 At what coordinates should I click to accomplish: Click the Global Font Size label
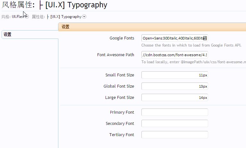point(119,86)
